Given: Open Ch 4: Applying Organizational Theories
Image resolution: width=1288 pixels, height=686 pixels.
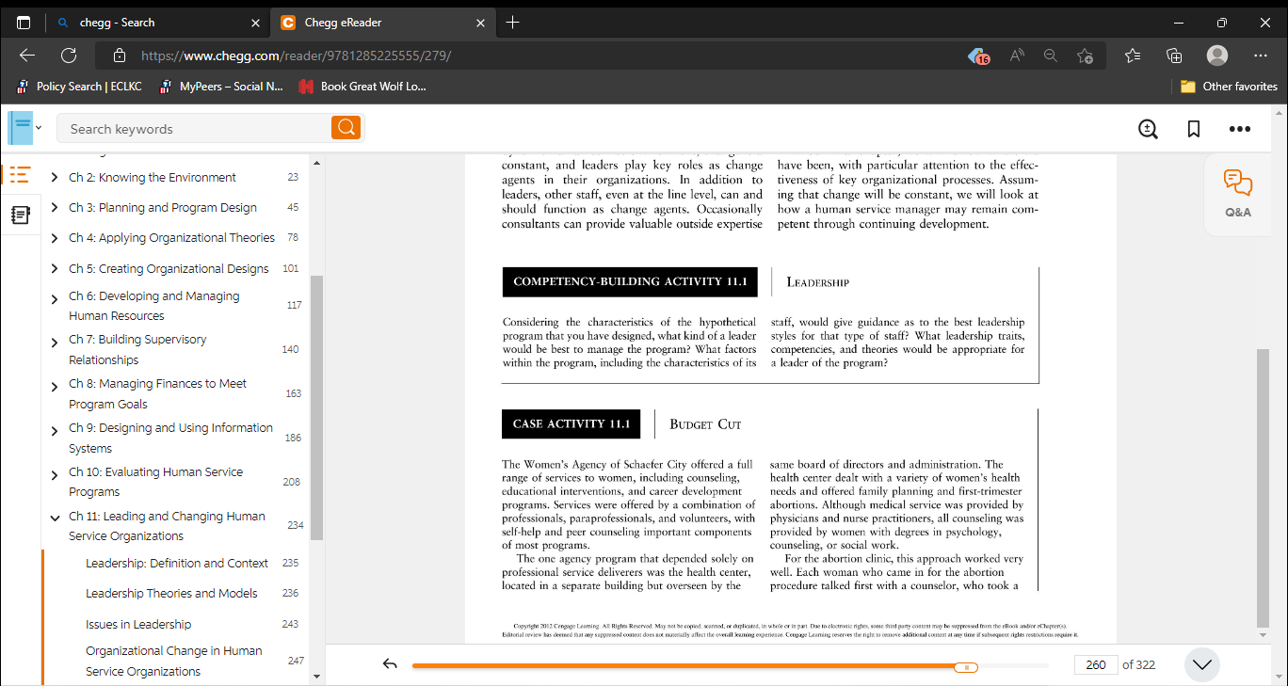Looking at the screenshot, I should click(x=172, y=238).
